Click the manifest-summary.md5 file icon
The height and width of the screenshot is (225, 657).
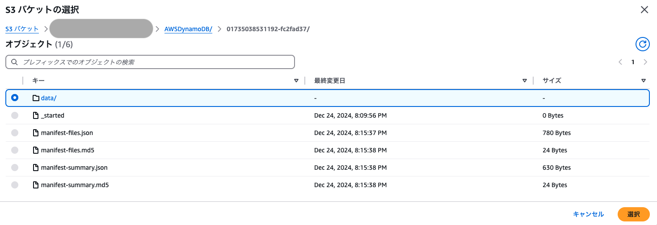36,185
